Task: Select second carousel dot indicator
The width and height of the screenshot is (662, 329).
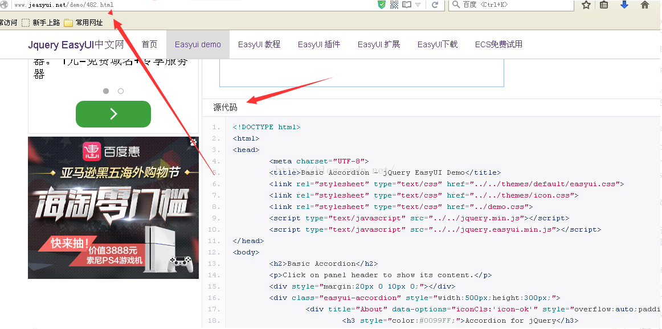Action: [x=121, y=91]
